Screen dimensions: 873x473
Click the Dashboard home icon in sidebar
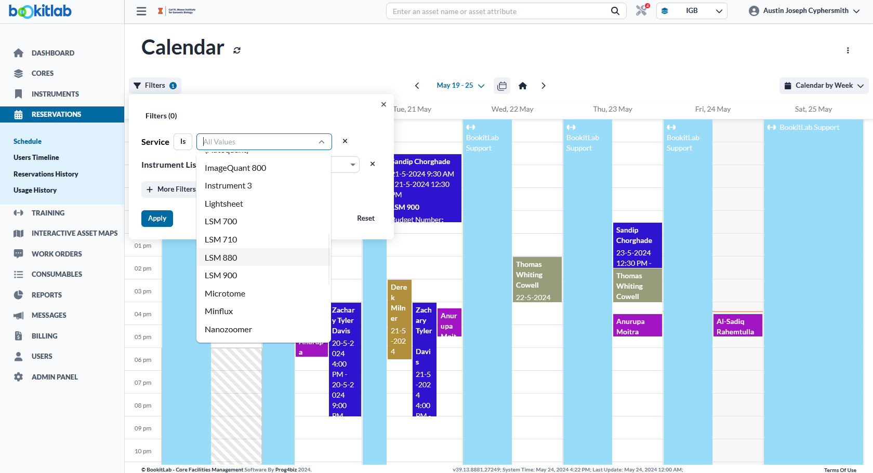click(x=19, y=53)
